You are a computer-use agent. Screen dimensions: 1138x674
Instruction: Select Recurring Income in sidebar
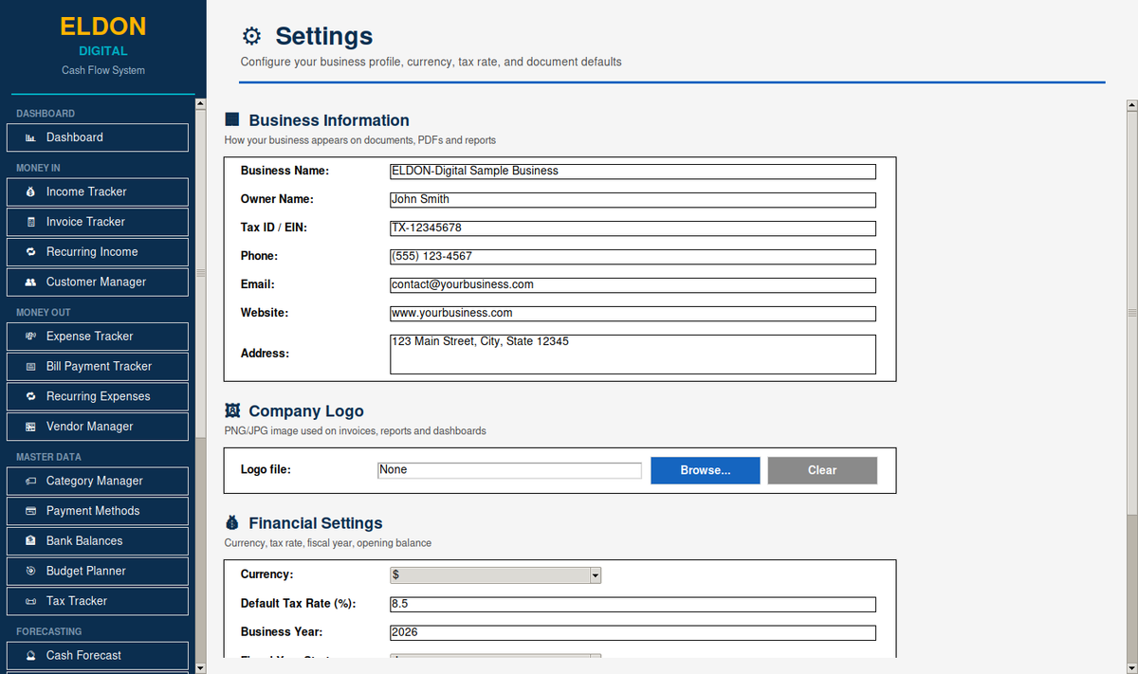[x=98, y=252]
